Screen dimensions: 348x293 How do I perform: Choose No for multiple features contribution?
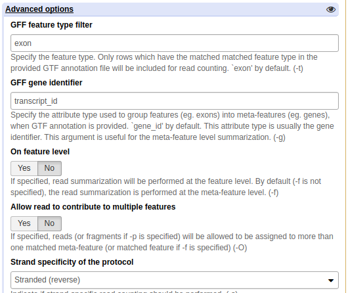[49, 223]
